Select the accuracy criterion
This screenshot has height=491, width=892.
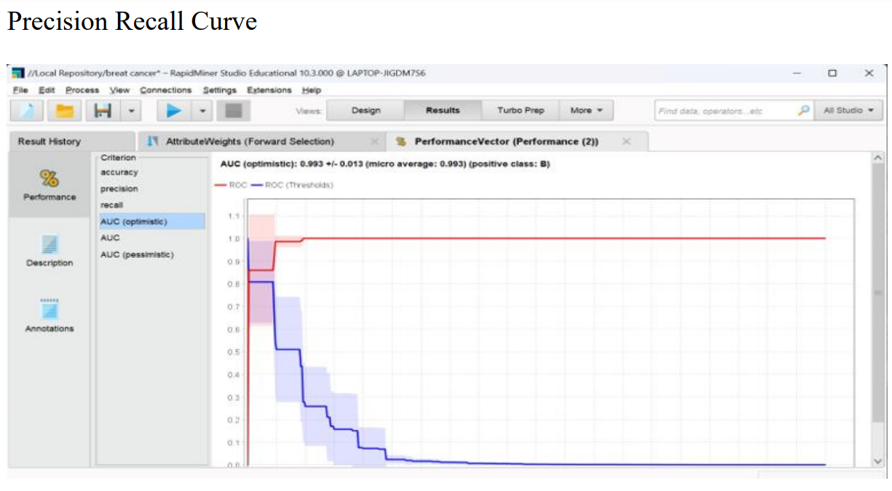[119, 173]
